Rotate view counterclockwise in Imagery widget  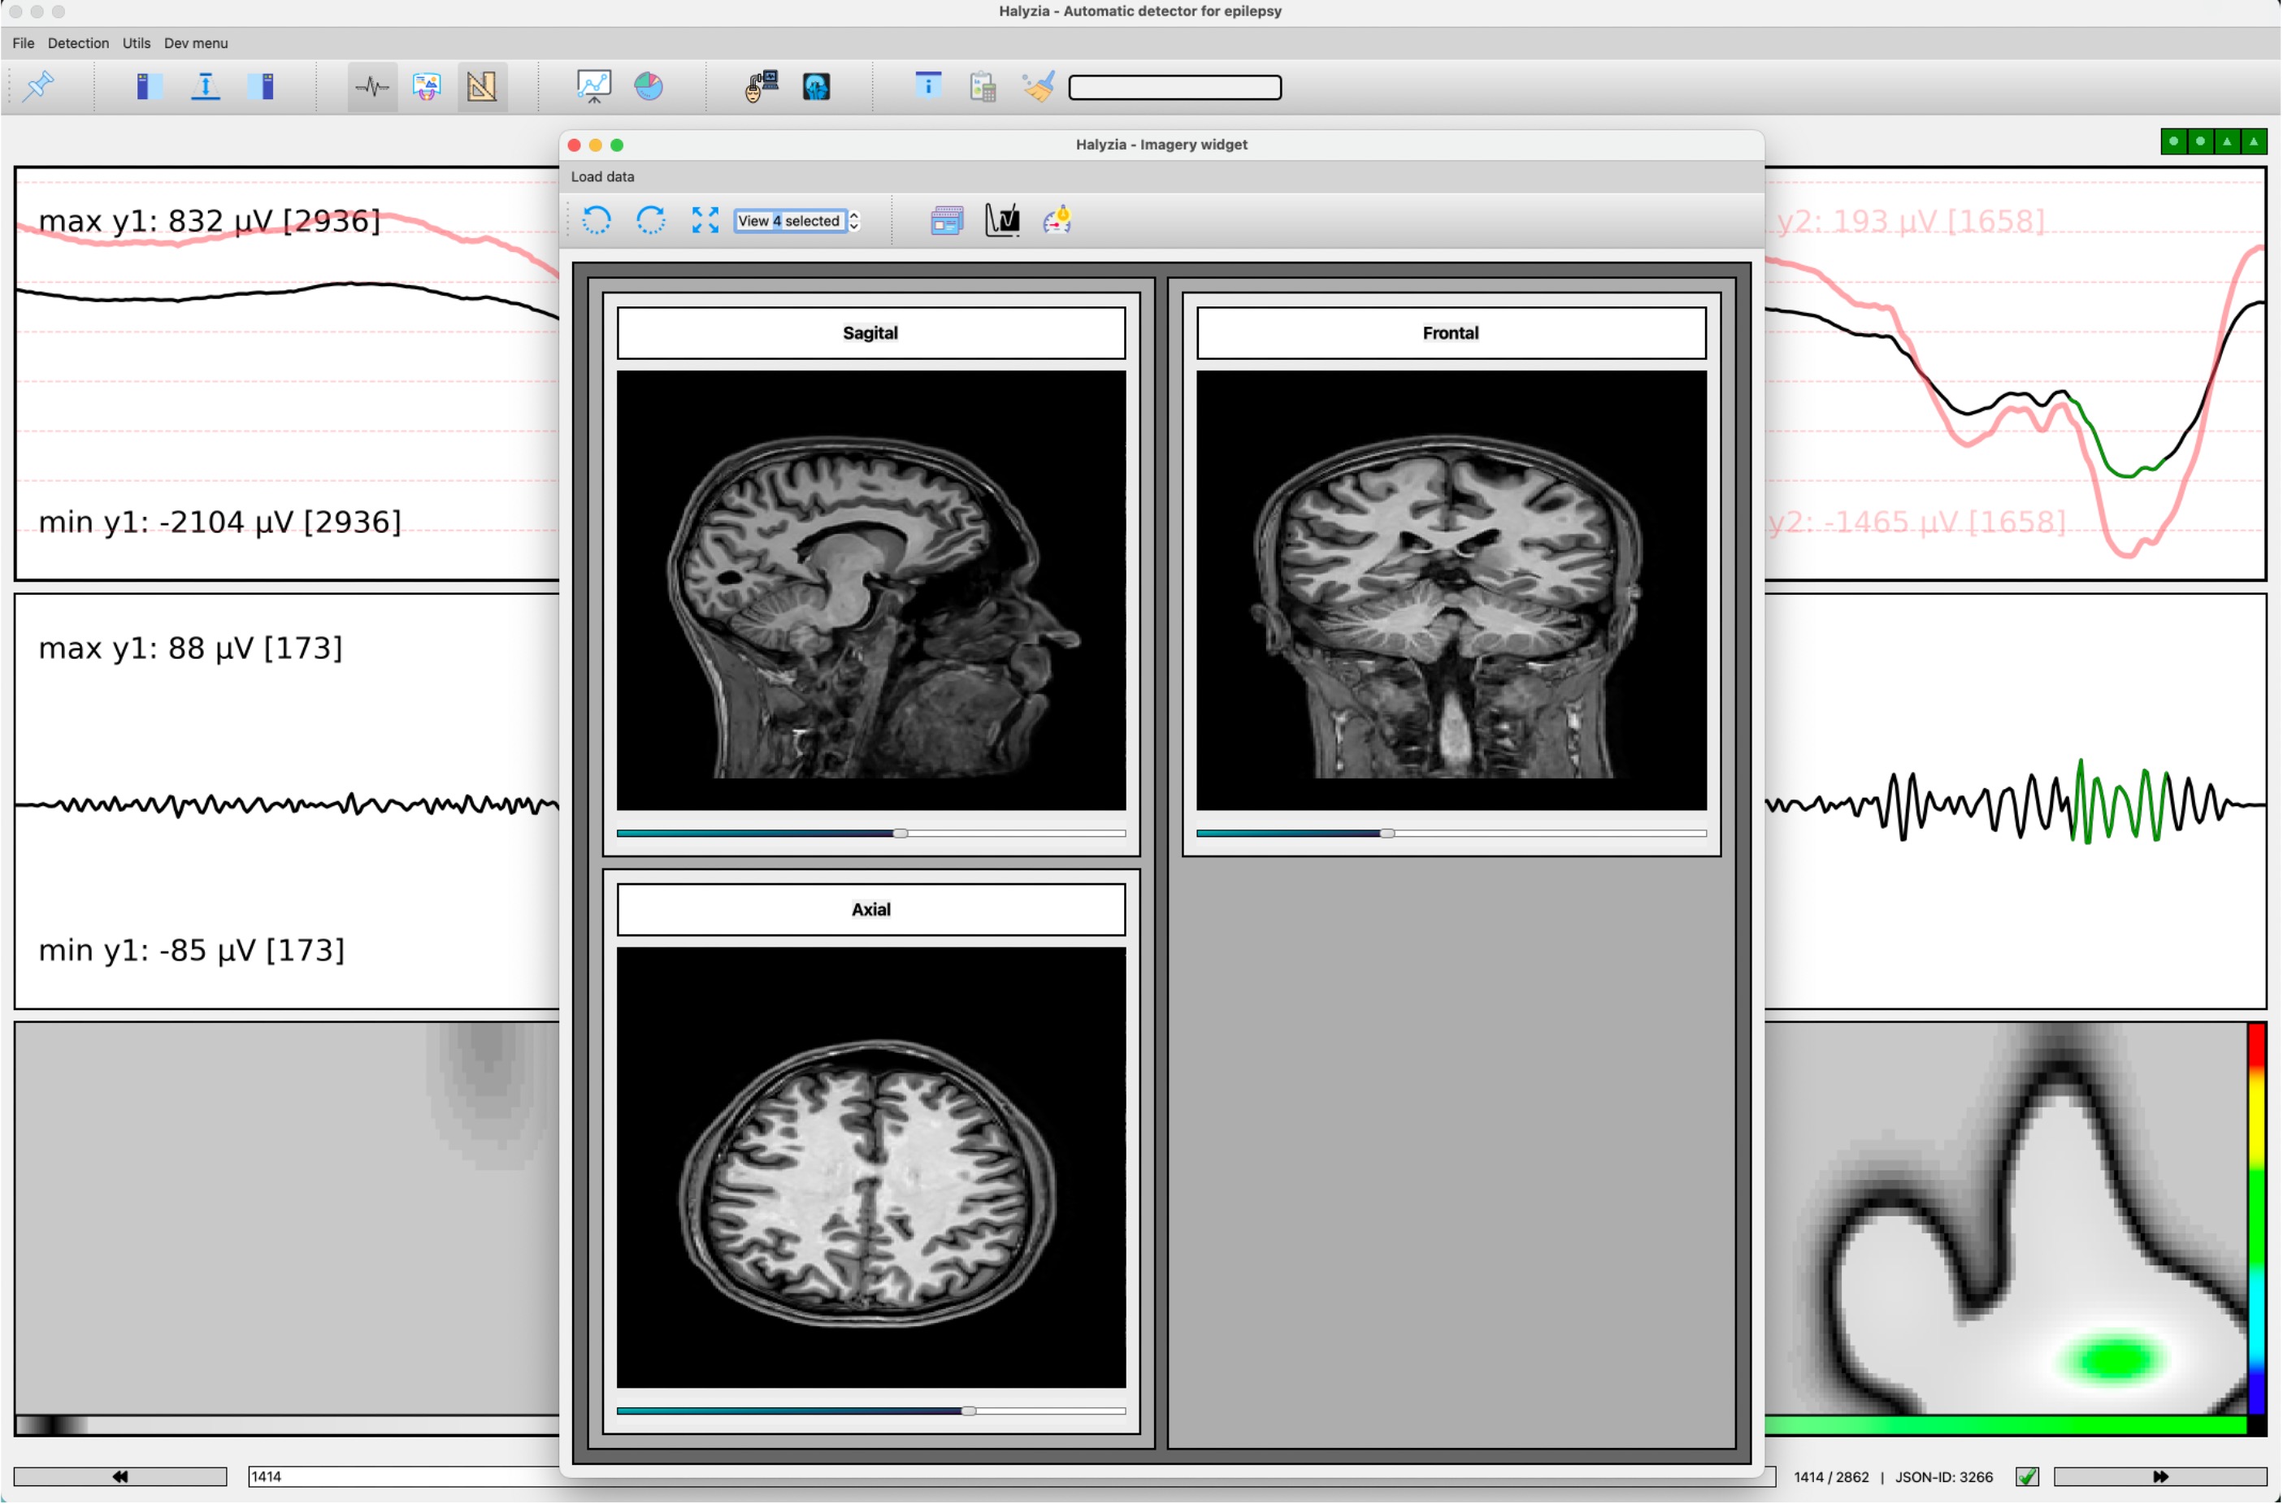[x=597, y=221]
